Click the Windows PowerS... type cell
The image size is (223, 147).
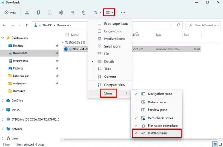pos(167,49)
